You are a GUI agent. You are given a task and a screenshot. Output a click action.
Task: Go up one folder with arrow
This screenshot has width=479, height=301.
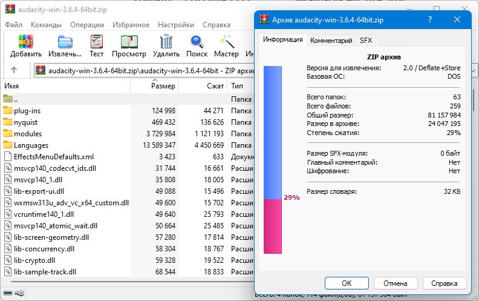(x=14, y=70)
